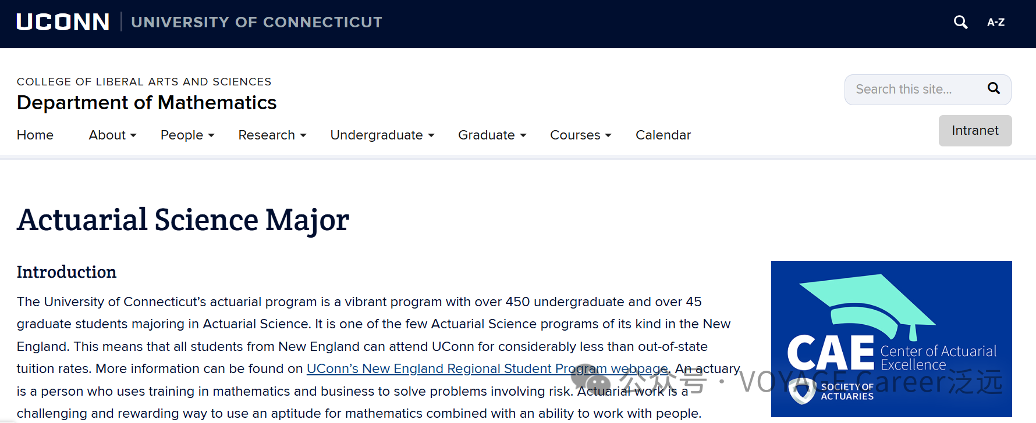The width and height of the screenshot is (1036, 423).
Task: Open UConn's New England Regional Student Program link
Action: click(487, 369)
